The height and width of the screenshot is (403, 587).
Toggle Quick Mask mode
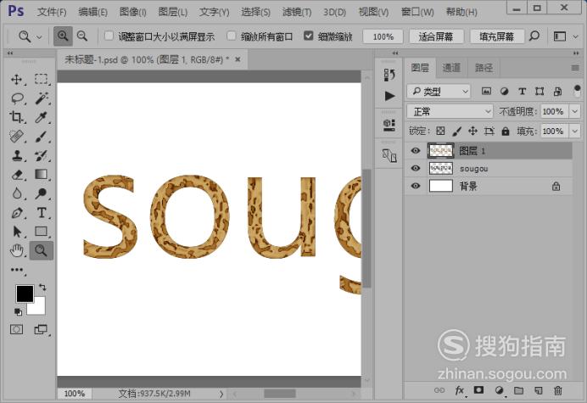tap(16, 329)
